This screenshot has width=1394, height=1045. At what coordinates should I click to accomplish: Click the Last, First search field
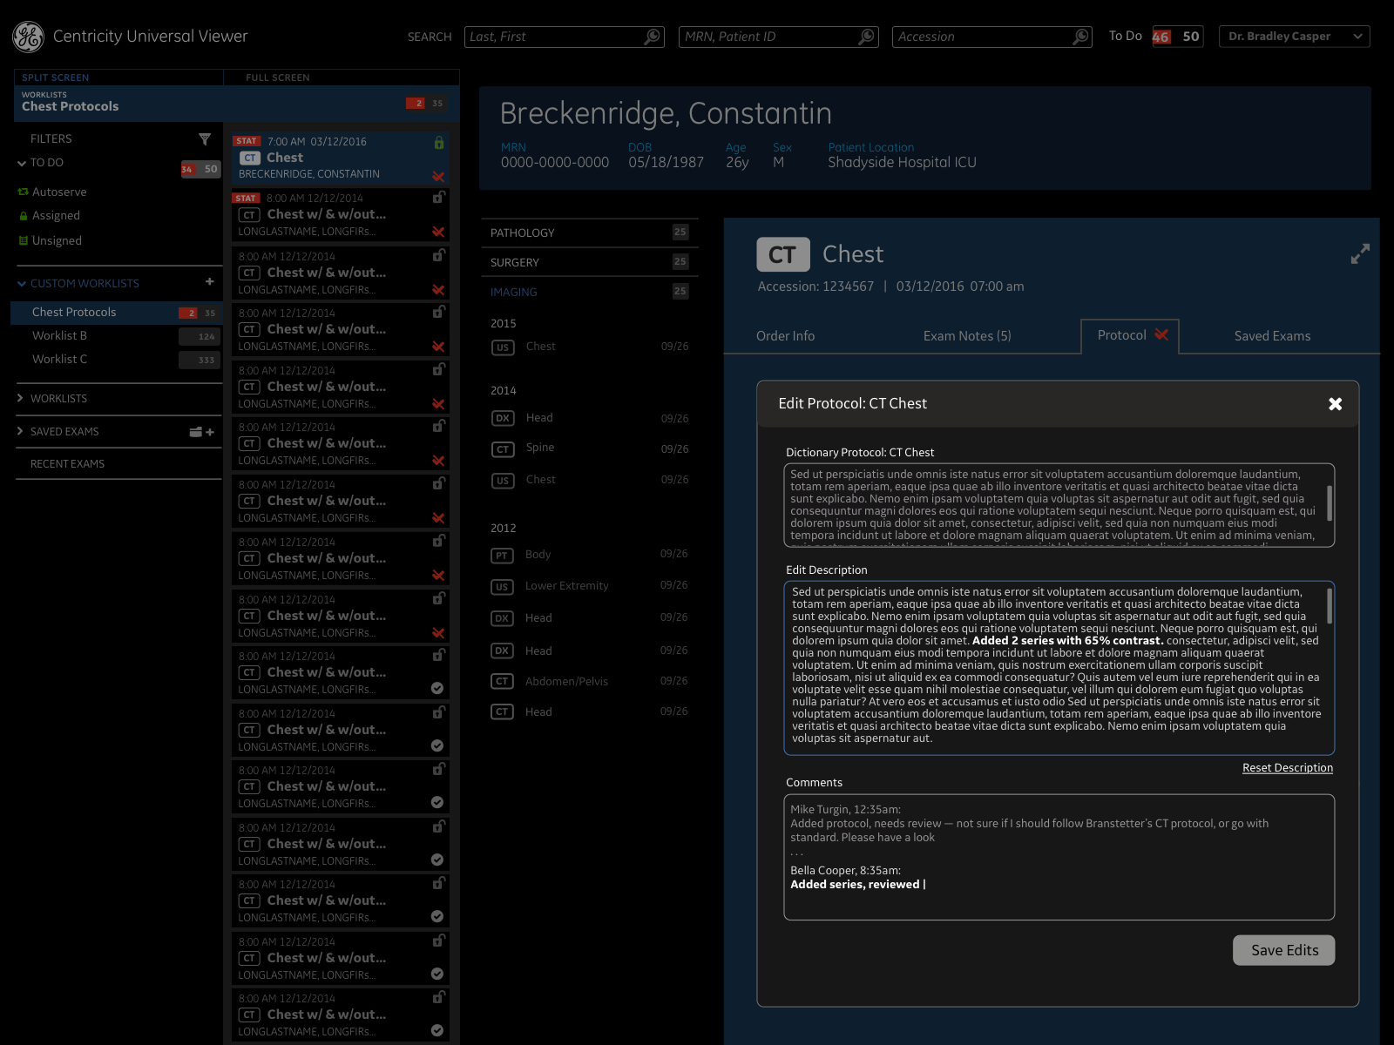[564, 37]
